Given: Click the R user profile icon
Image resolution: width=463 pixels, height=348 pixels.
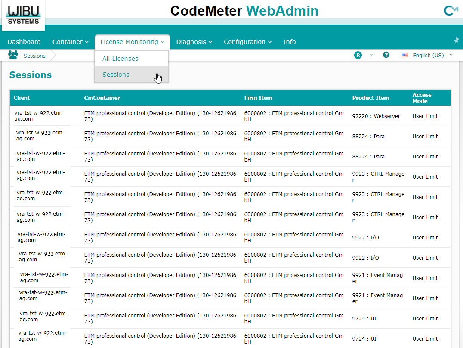Looking at the screenshot, I should tap(358, 55).
